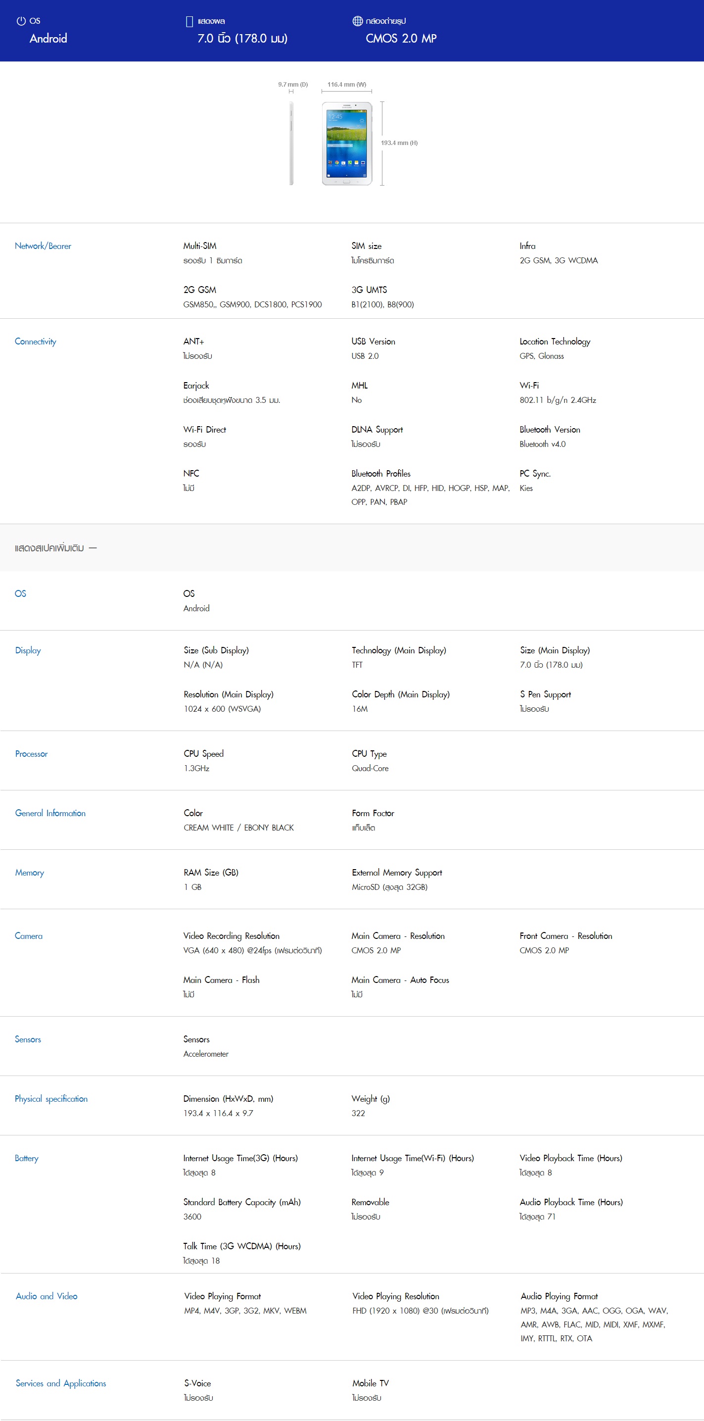The height and width of the screenshot is (1421, 704).
Task: Click the 'Quad-Core' CPU type value
Action: coord(370,769)
